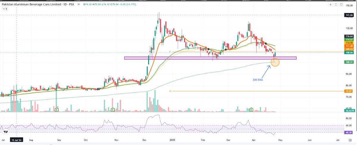Click the market status icon beside PSX
Viewport: 357px width, 145px height.
pyautogui.click(x=78, y=4)
